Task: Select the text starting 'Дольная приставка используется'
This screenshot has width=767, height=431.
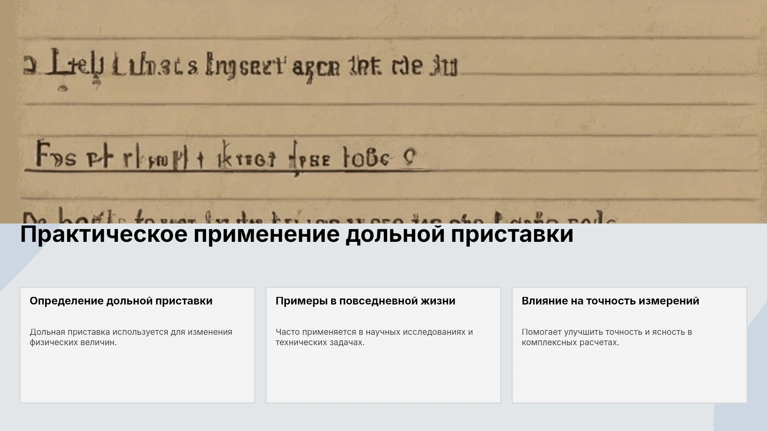Action: click(x=131, y=337)
